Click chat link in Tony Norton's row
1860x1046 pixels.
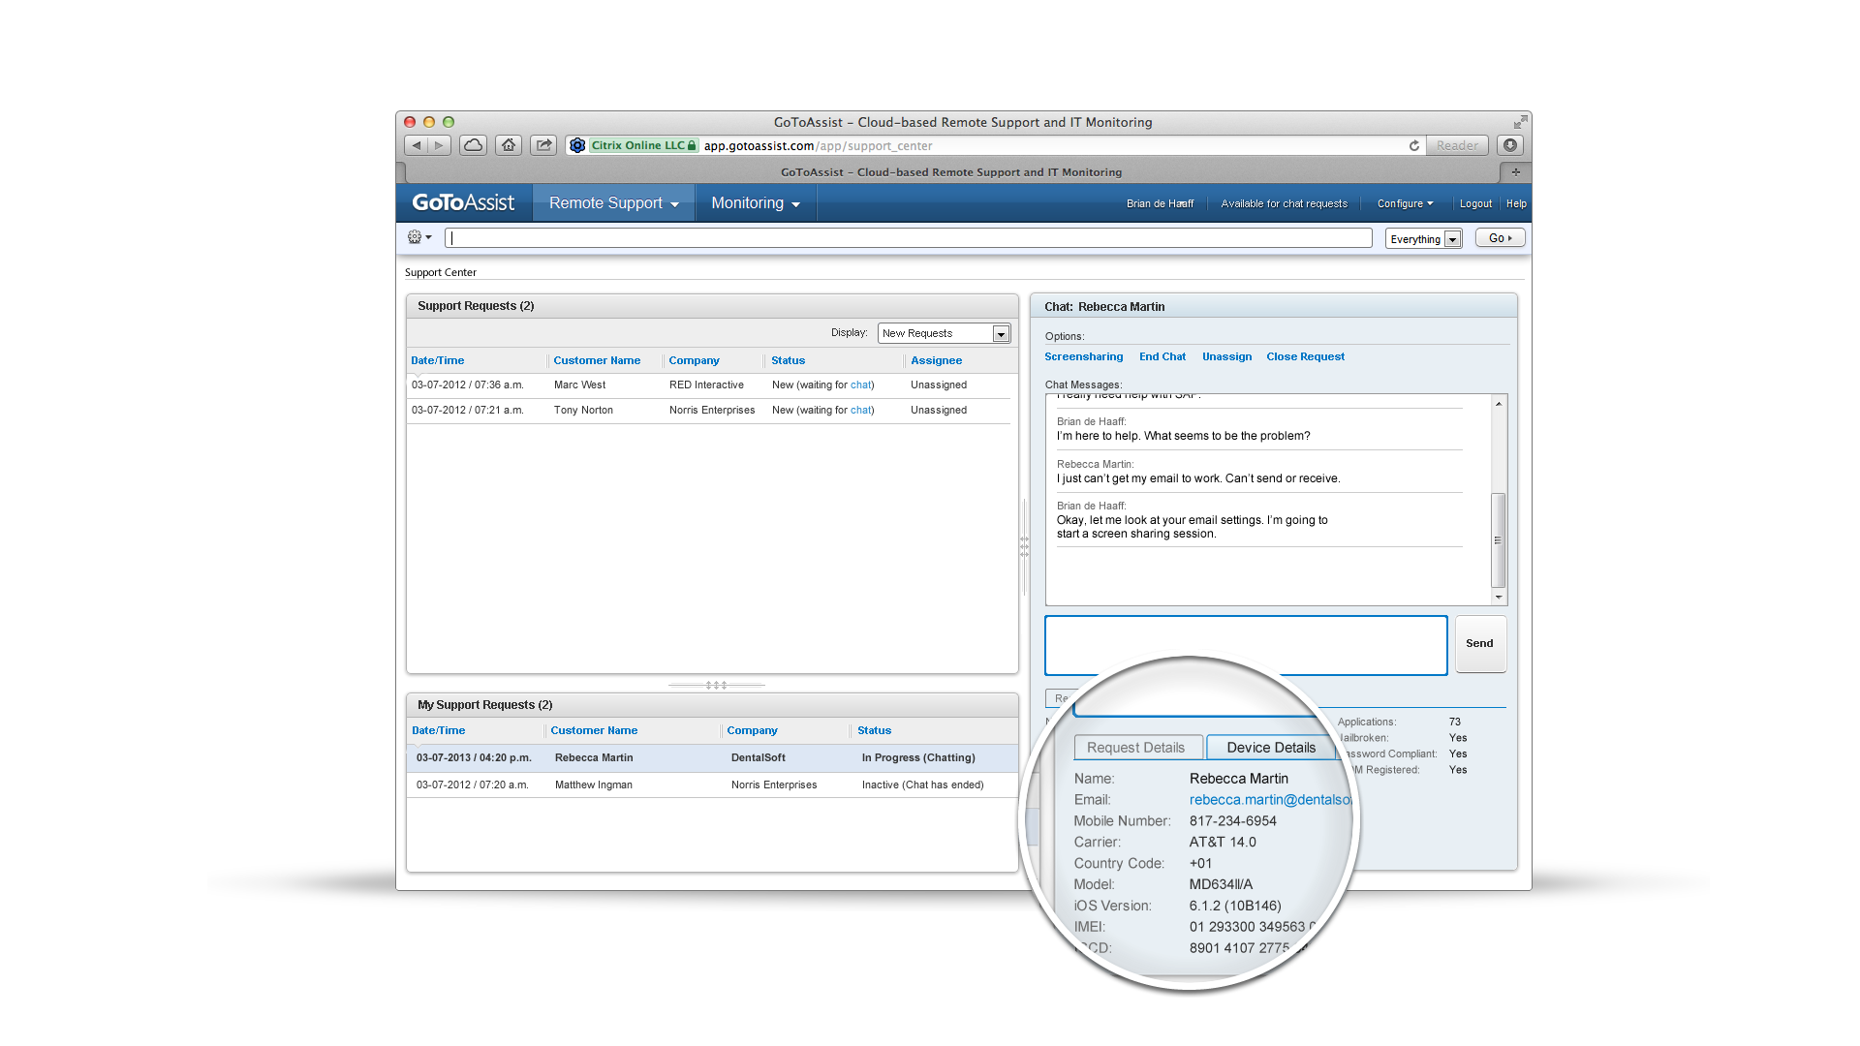860,411
